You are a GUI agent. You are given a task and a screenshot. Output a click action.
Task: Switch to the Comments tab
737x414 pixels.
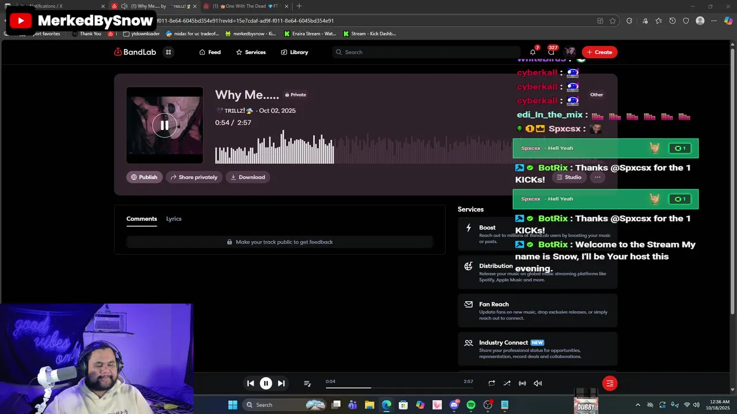[x=142, y=219]
